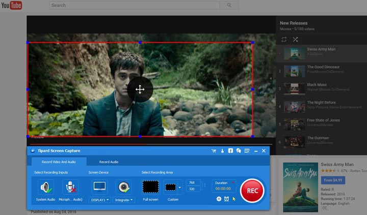The width and height of the screenshot is (367, 215).
Task: Click the chat feedback icon in Tipard title bar
Action: (239, 151)
